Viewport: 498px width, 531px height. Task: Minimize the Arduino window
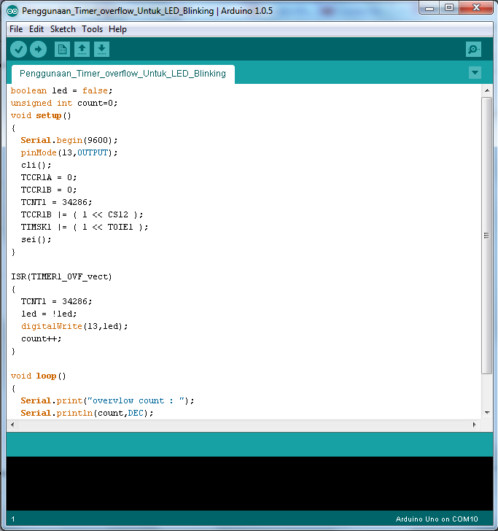[429, 7]
